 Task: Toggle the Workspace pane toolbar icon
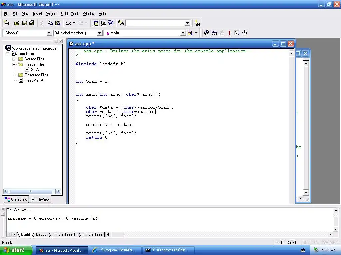[95, 23]
